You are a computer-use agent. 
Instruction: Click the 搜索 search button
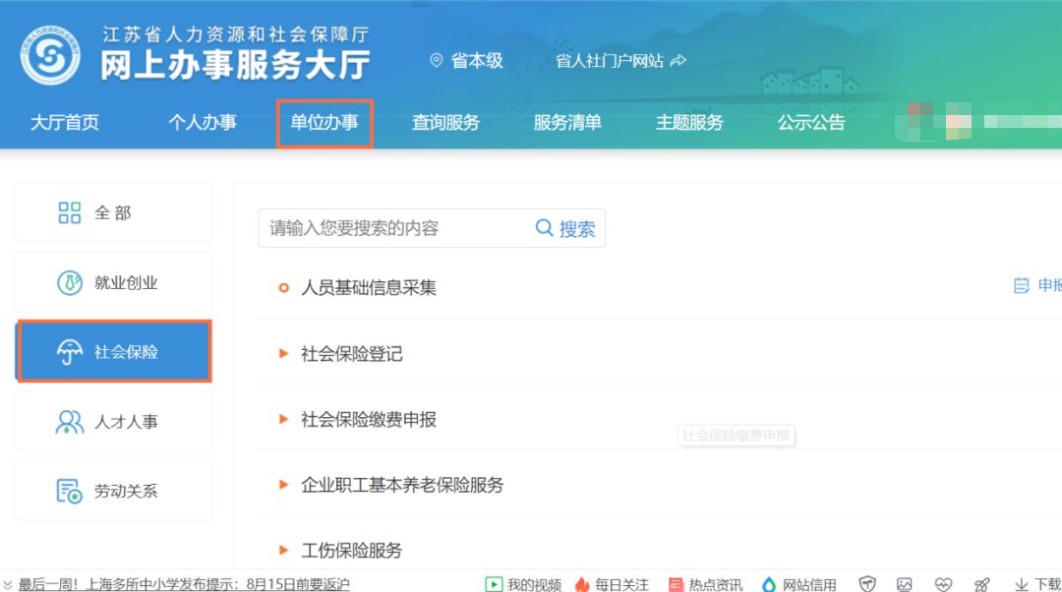[x=566, y=228]
